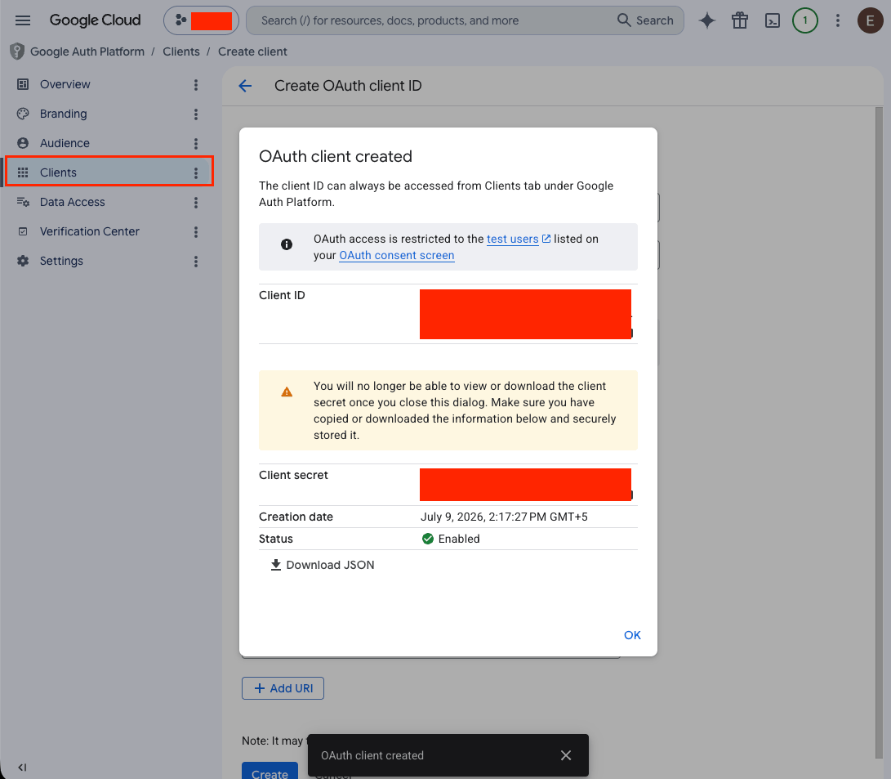This screenshot has width=891, height=779.
Task: Copy the Client ID value
Action: coord(630,334)
